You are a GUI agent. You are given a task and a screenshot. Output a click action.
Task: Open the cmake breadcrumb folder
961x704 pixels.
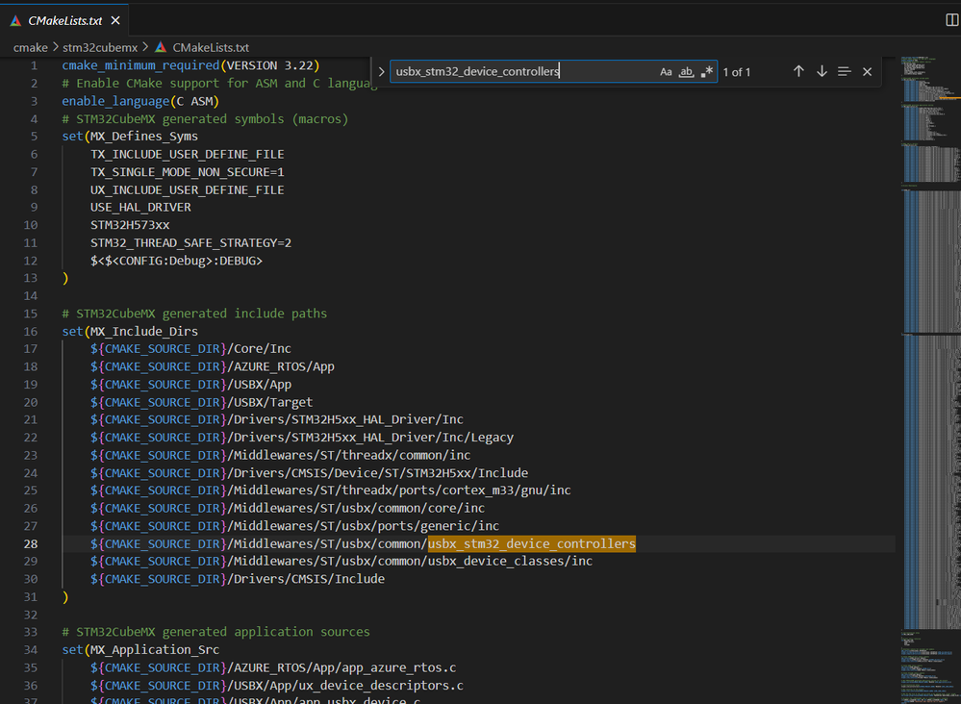30,47
